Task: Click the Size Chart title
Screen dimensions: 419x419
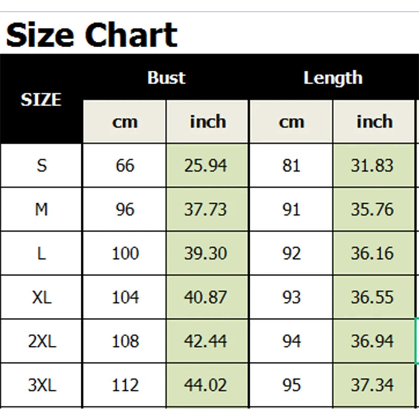Action: click(x=92, y=35)
